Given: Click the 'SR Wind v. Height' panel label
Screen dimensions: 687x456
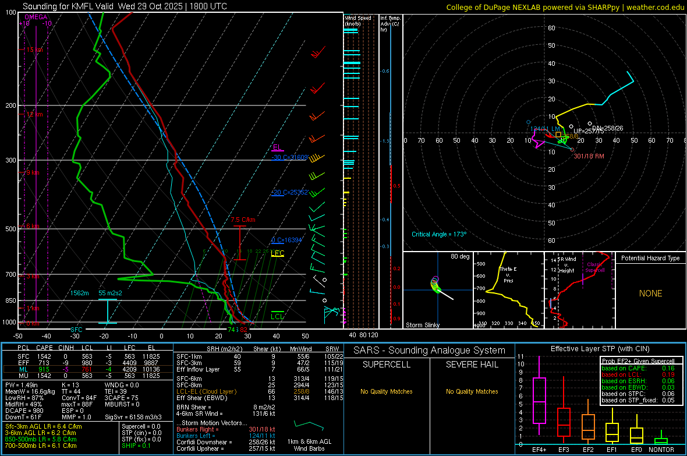Looking at the screenshot, I should coord(566,265).
